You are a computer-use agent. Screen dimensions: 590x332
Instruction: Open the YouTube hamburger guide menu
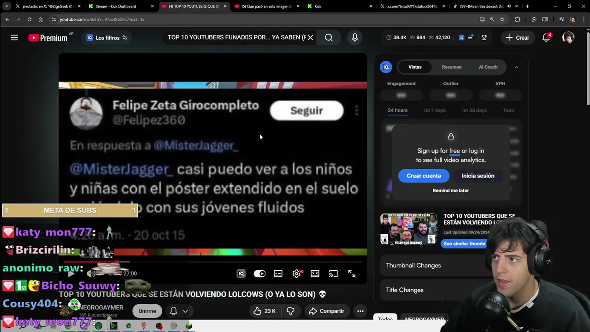point(14,38)
